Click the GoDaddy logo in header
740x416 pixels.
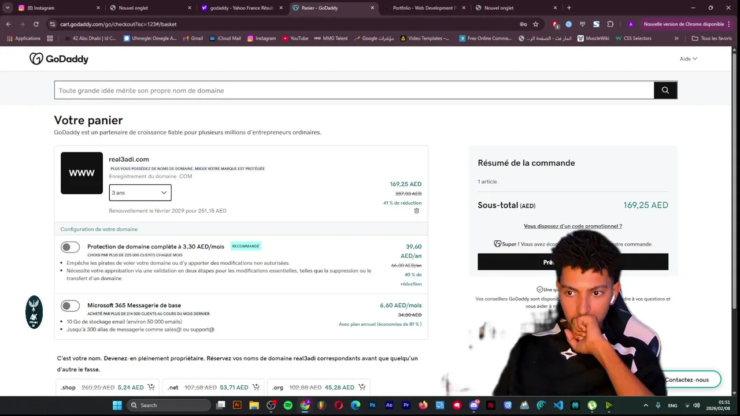(59, 59)
